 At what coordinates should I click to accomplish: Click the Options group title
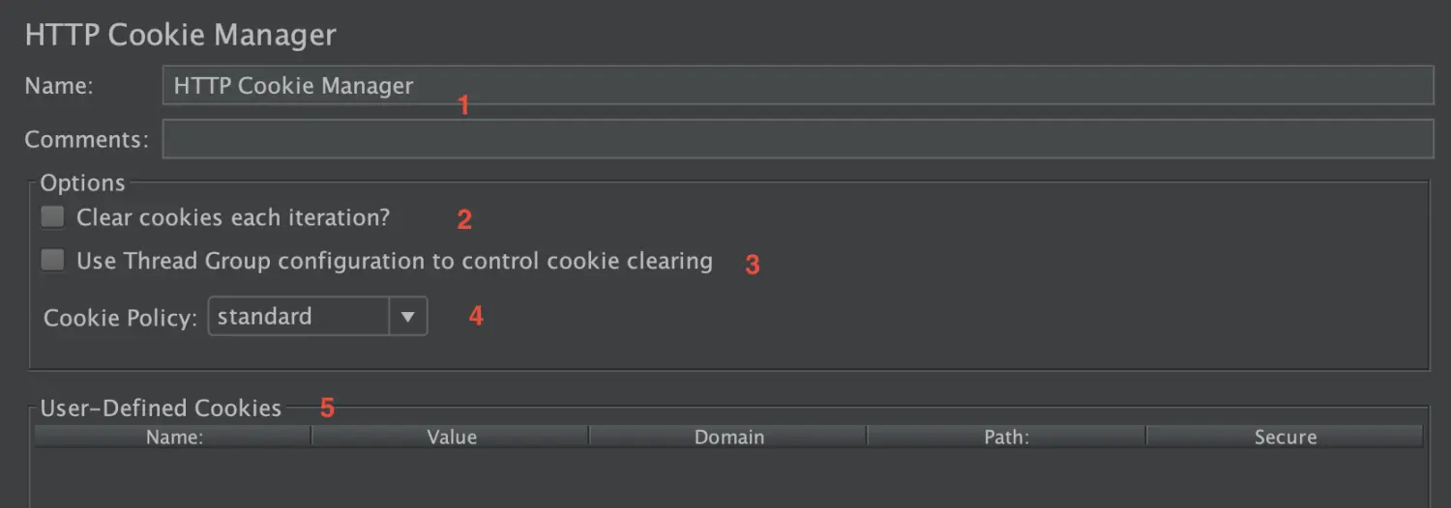point(82,183)
